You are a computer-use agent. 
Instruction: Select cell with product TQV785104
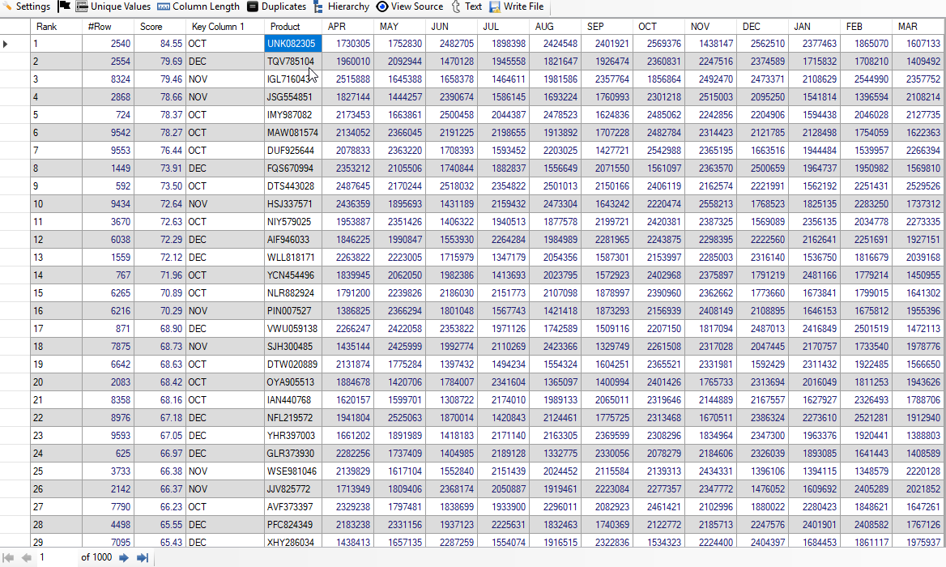[292, 62]
